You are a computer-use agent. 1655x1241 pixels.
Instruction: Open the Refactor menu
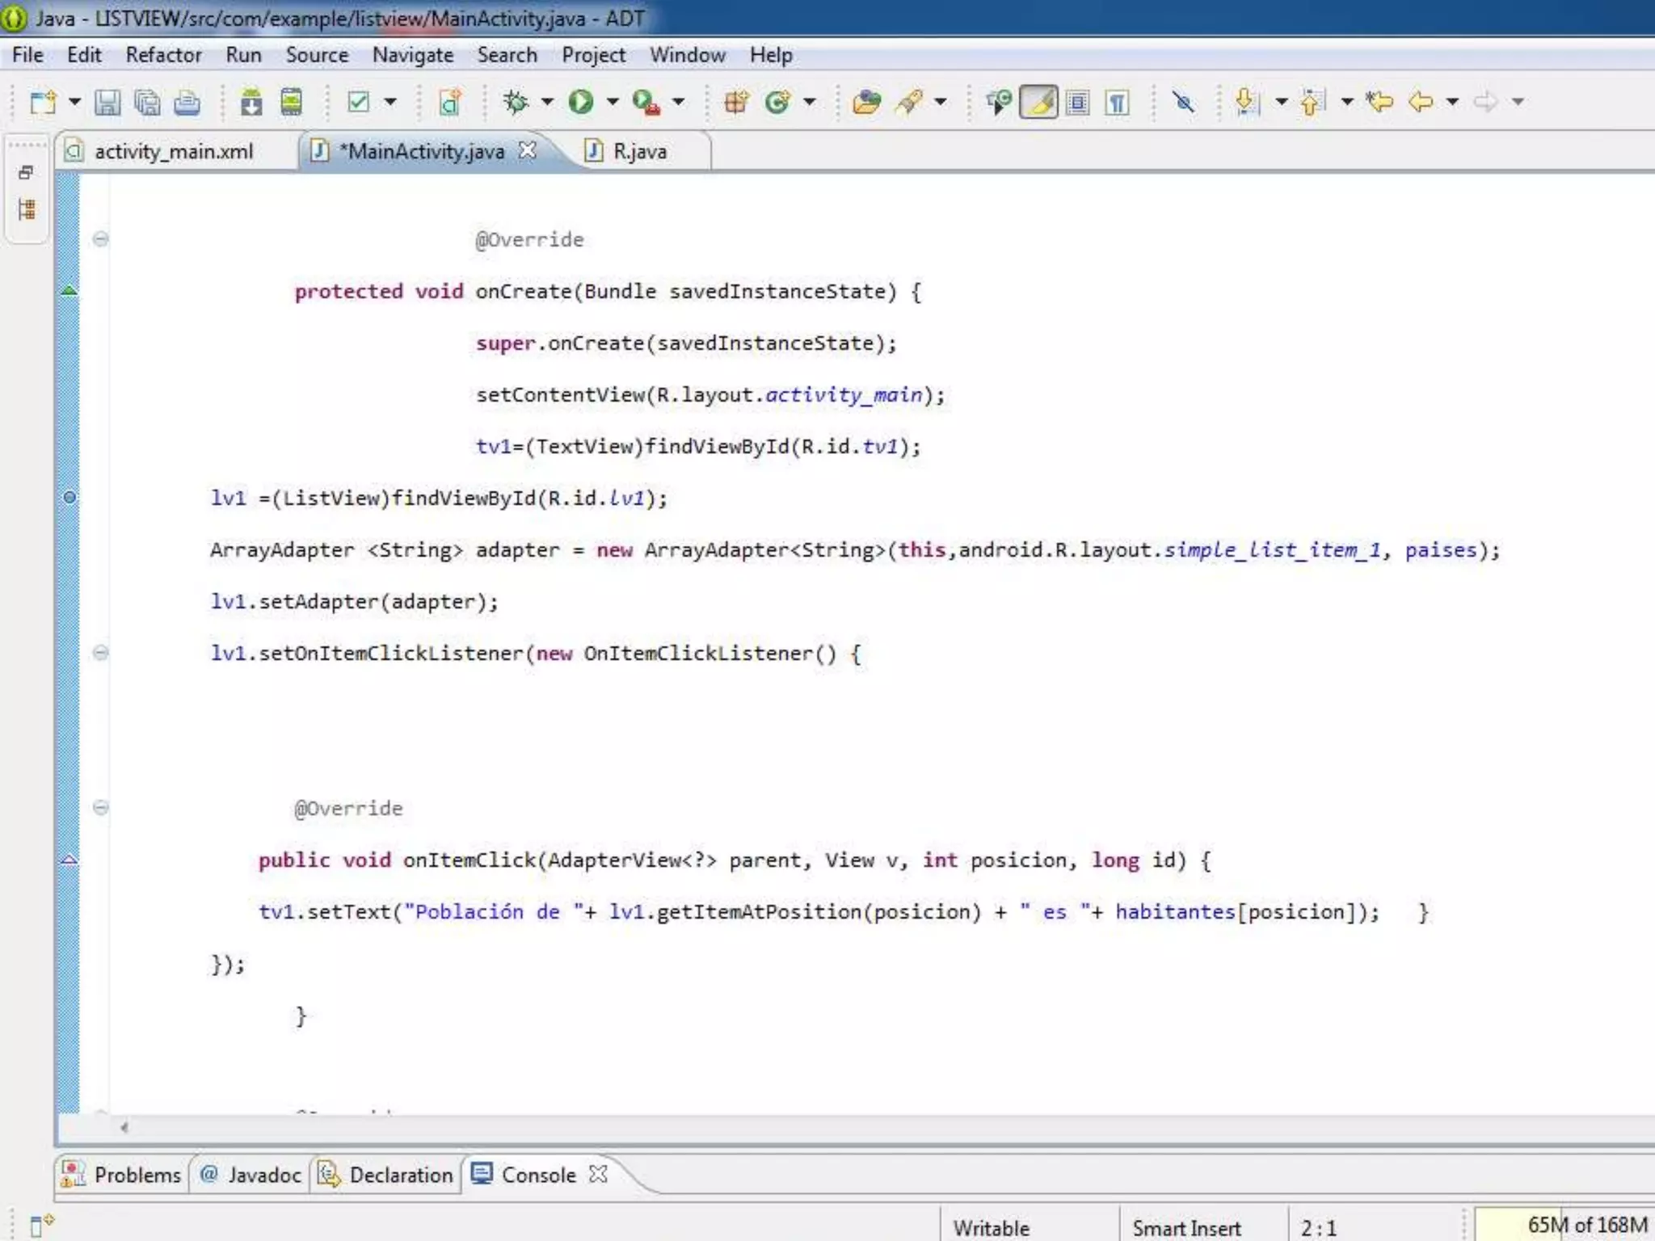(x=163, y=55)
